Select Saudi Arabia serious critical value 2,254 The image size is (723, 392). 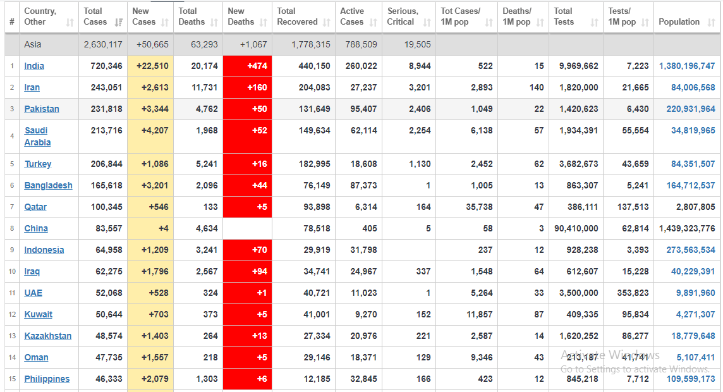420,130
